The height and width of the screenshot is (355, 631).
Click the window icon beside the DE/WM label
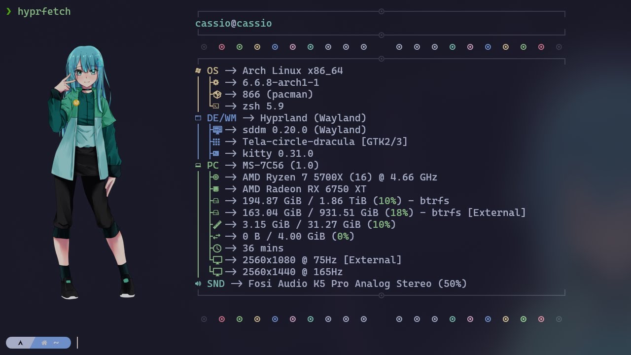click(198, 118)
